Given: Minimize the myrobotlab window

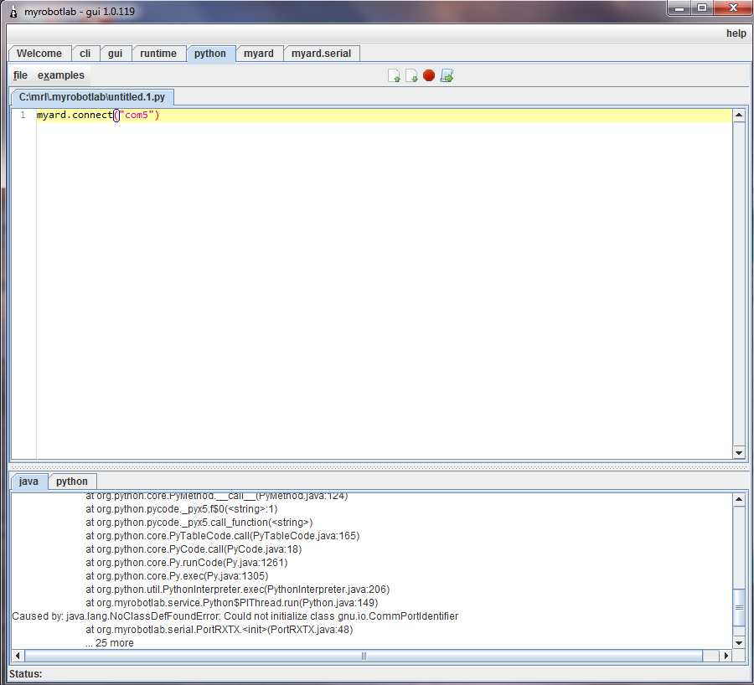Looking at the screenshot, I should [x=679, y=8].
